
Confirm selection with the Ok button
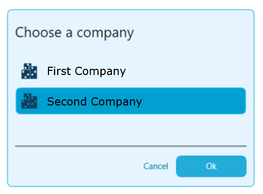tap(211, 166)
